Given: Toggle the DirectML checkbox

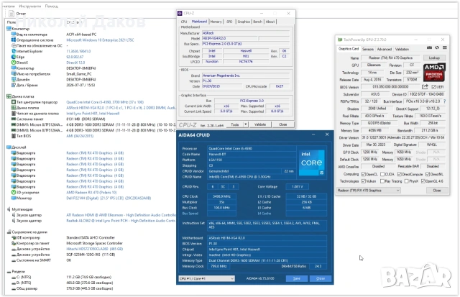Looking at the screenshot, I should click(x=428, y=174).
